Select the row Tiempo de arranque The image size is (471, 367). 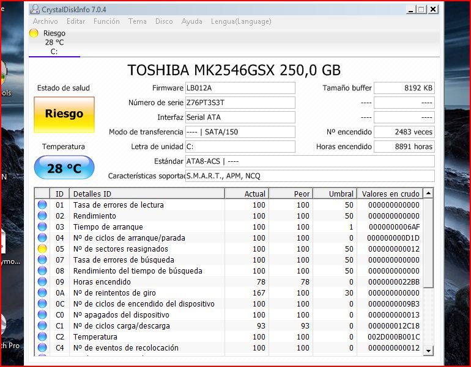point(229,227)
